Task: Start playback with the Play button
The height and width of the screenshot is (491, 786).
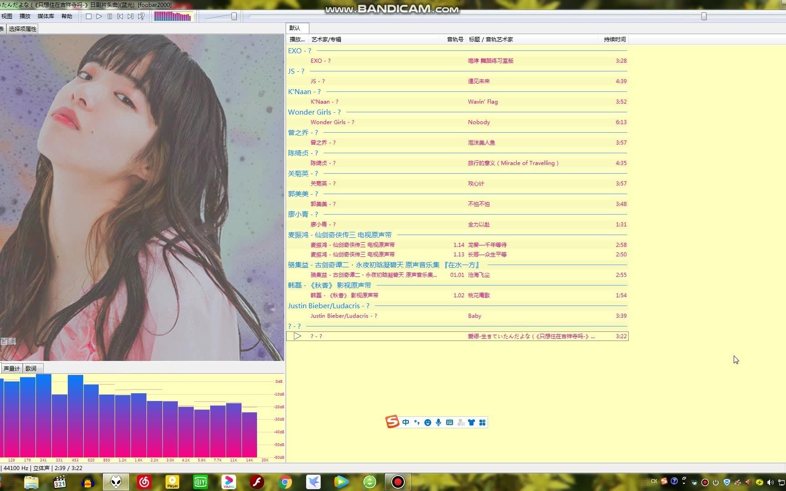Action: point(99,16)
